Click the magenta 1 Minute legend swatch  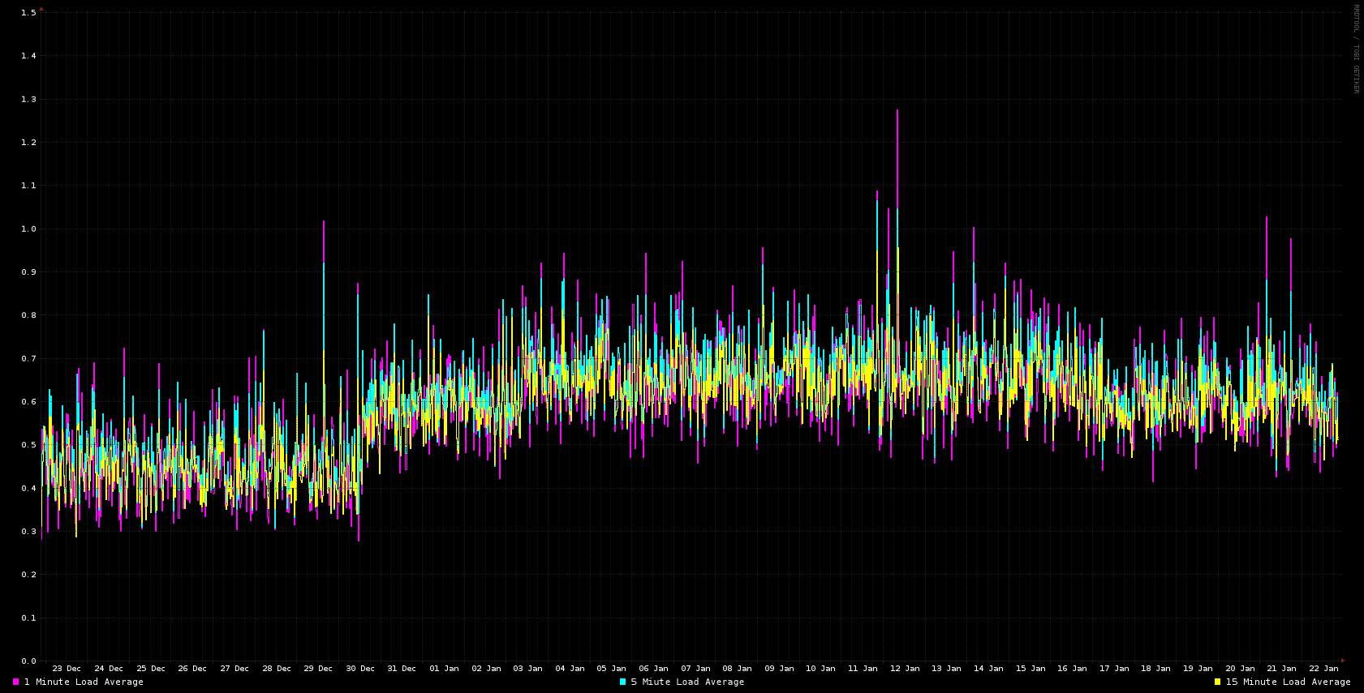pos(15,682)
